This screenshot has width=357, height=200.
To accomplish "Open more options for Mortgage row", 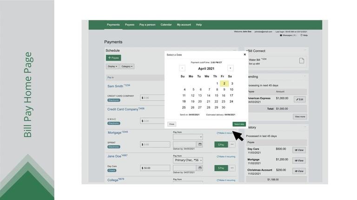I will (x=232, y=144).
